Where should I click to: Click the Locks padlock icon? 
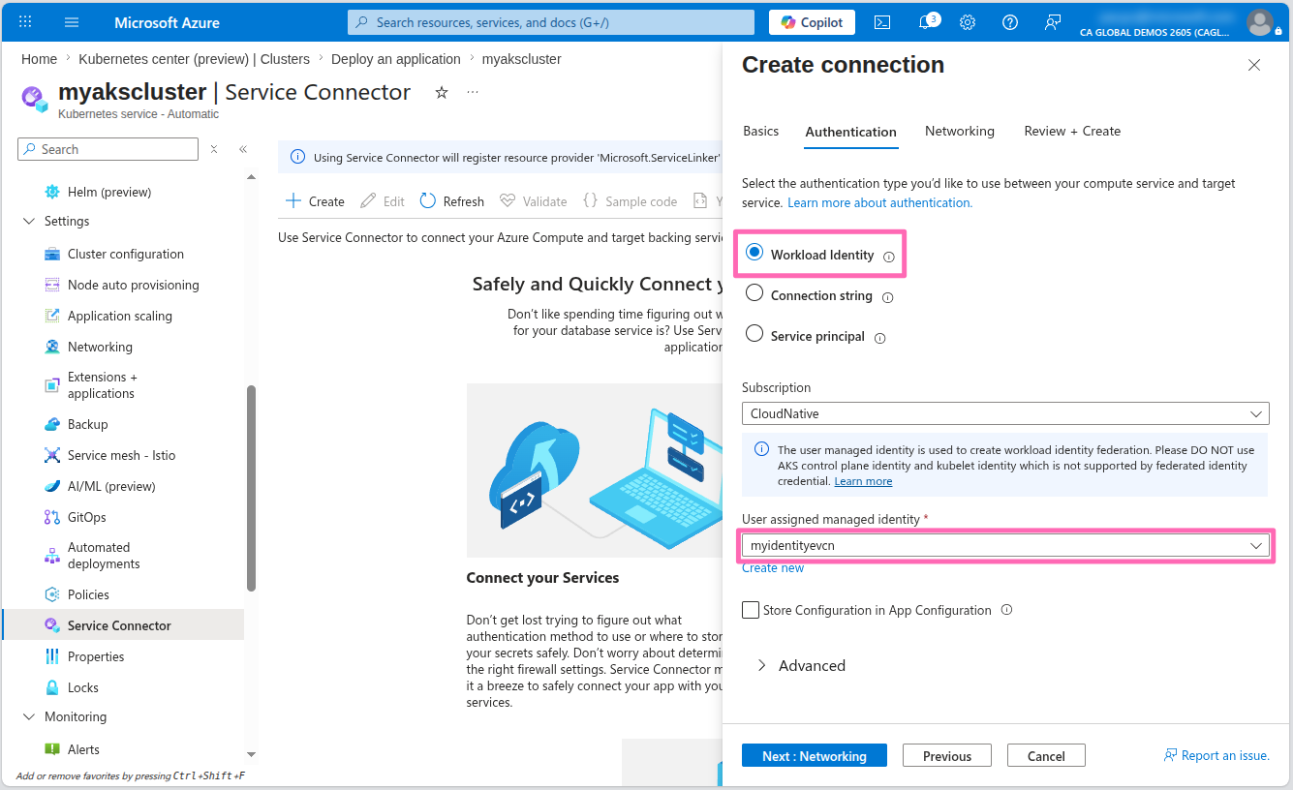coord(52,687)
